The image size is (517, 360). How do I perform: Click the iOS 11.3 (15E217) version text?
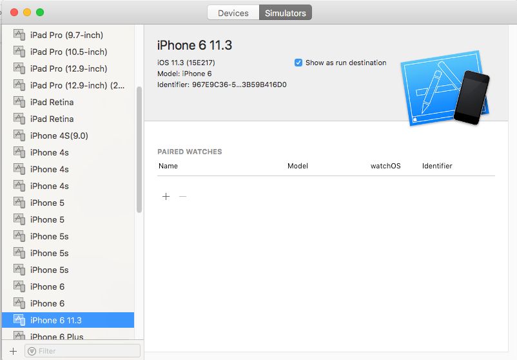pyautogui.click(x=186, y=63)
